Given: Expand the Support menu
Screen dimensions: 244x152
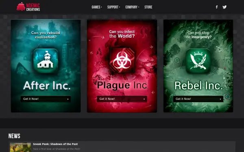Looking at the screenshot, I should [x=113, y=7].
